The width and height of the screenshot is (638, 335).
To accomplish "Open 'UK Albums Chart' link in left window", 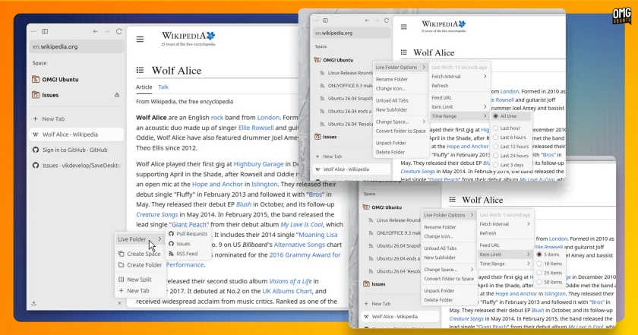I will tap(287, 291).
